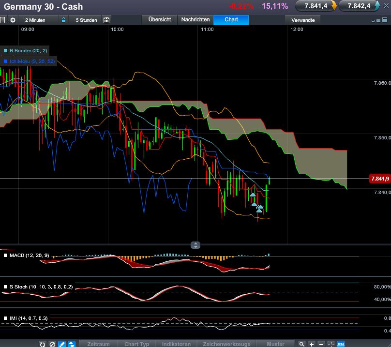391x347 pixels.
Task: Toggle the MACD (12, 26, 9) indicator square
Action: pyautogui.click(x=5, y=255)
